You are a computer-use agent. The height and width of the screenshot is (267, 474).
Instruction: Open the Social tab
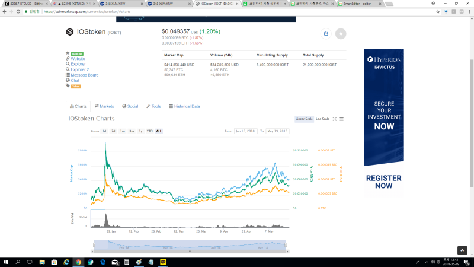(x=130, y=107)
